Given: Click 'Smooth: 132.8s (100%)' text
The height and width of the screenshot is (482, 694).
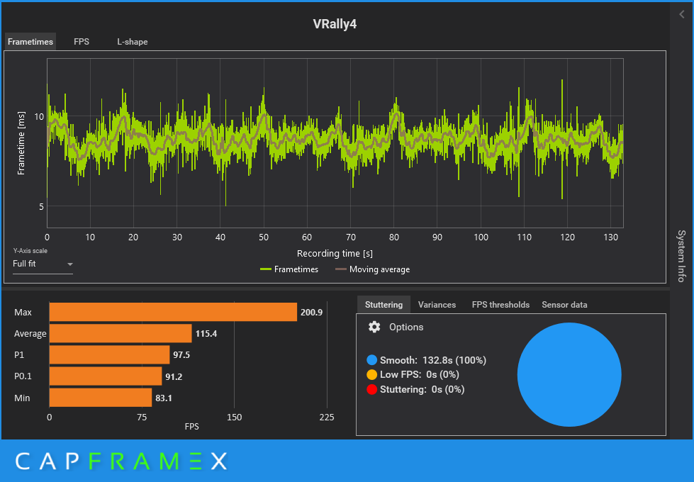Looking at the screenshot, I should [x=433, y=360].
